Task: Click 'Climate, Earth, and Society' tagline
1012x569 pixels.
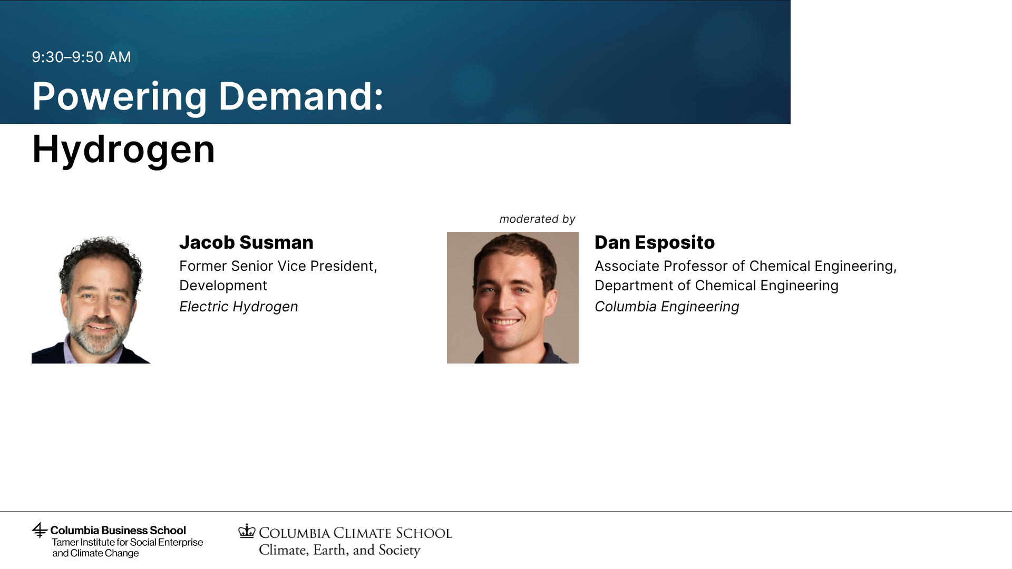Action: 339,550
